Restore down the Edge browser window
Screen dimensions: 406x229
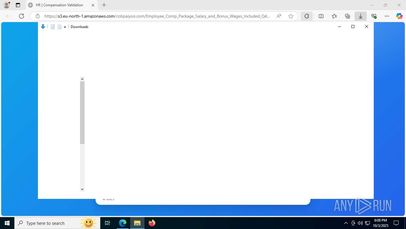(x=385, y=5)
